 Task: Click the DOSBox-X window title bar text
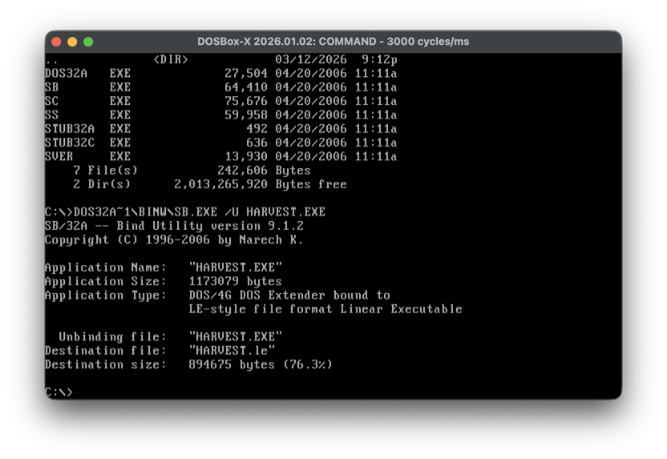333,42
